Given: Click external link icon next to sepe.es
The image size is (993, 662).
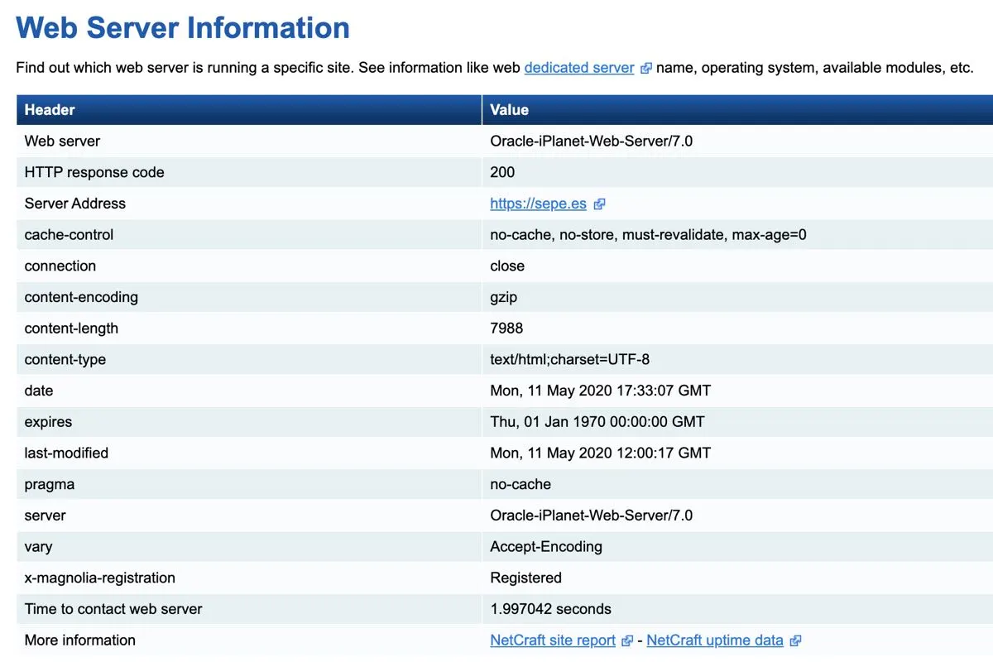Looking at the screenshot, I should tap(599, 204).
